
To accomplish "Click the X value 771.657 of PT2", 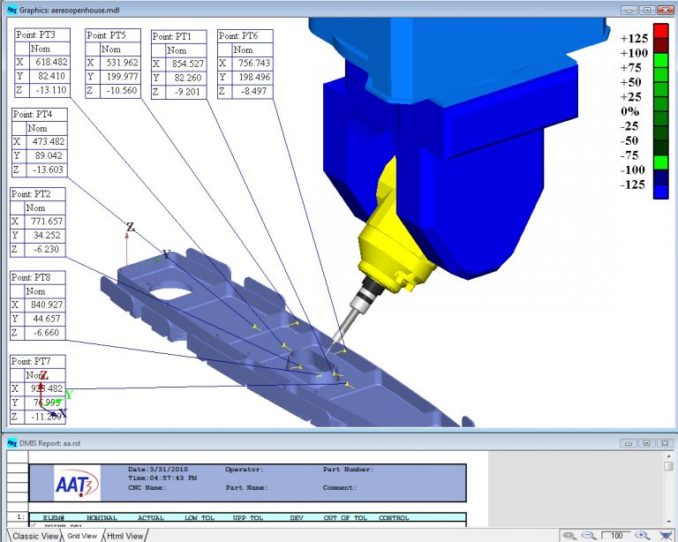I will [x=46, y=222].
